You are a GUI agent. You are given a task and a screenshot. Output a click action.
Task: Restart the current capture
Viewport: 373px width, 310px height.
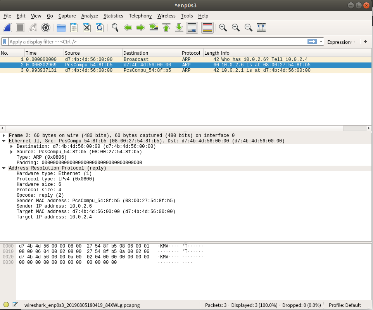coord(33,28)
